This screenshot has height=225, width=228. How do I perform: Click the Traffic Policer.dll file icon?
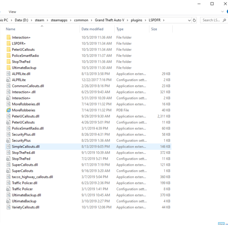pos(8,183)
